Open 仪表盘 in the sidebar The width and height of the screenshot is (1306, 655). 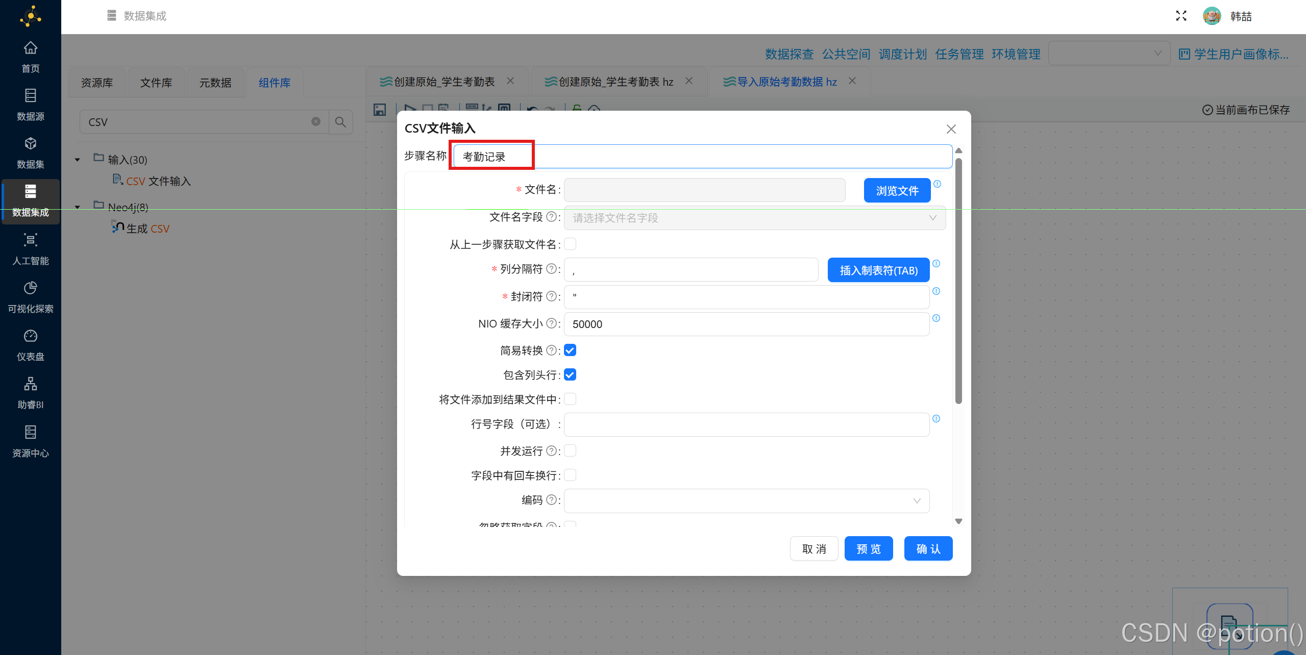[x=30, y=345]
